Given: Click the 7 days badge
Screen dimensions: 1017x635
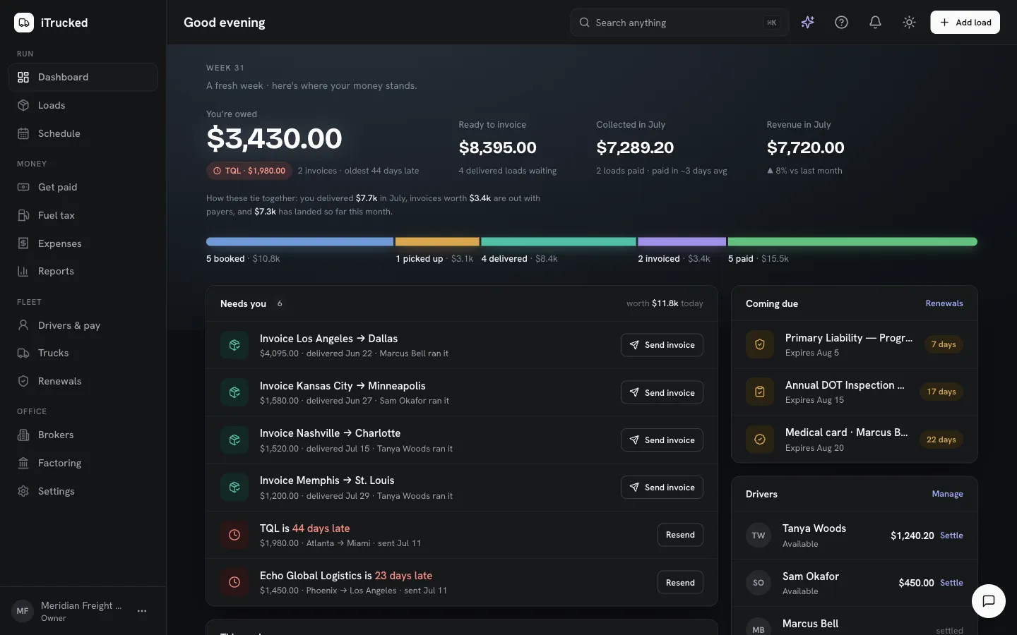Looking at the screenshot, I should [x=944, y=344].
